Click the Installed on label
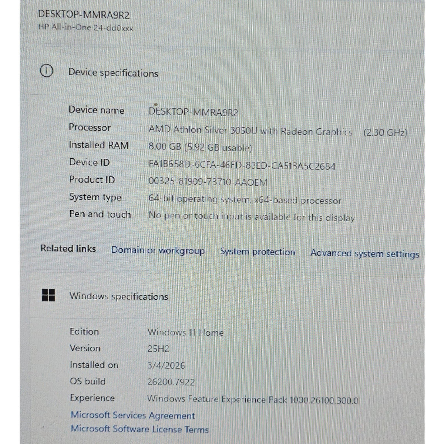Image resolution: width=444 pixels, height=444 pixels. click(94, 365)
